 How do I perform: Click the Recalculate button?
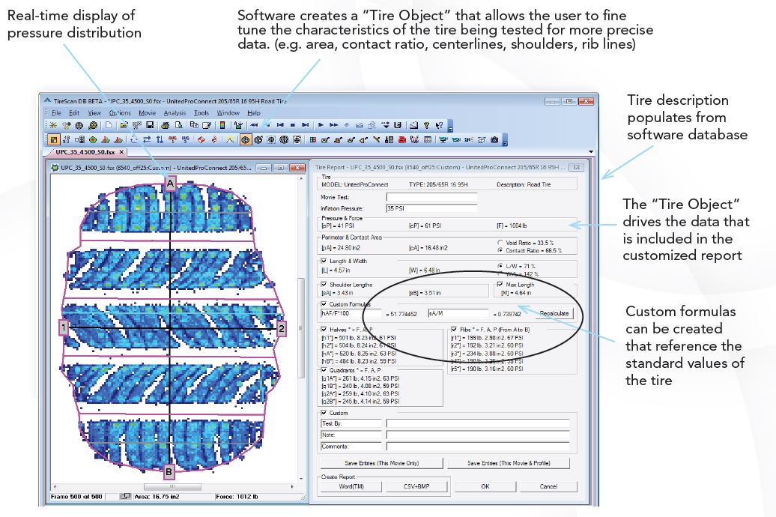(555, 312)
